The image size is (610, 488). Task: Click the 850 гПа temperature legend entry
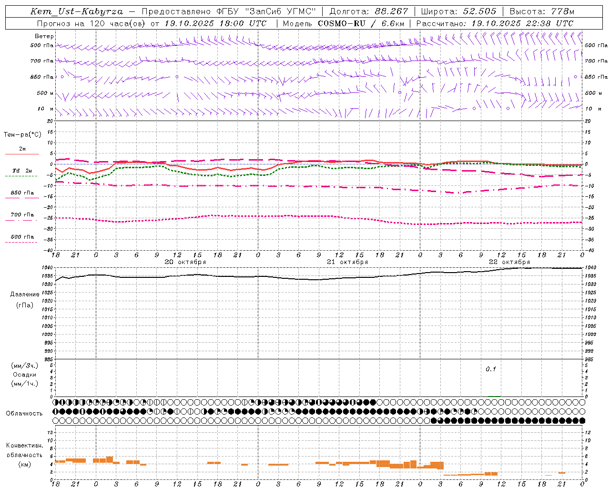22,193
